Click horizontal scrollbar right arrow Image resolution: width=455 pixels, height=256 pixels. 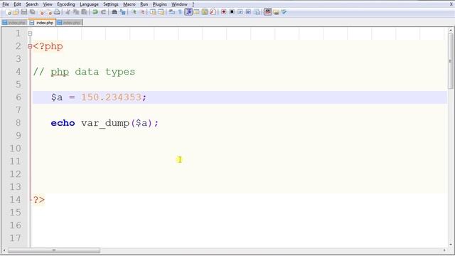coord(444,250)
